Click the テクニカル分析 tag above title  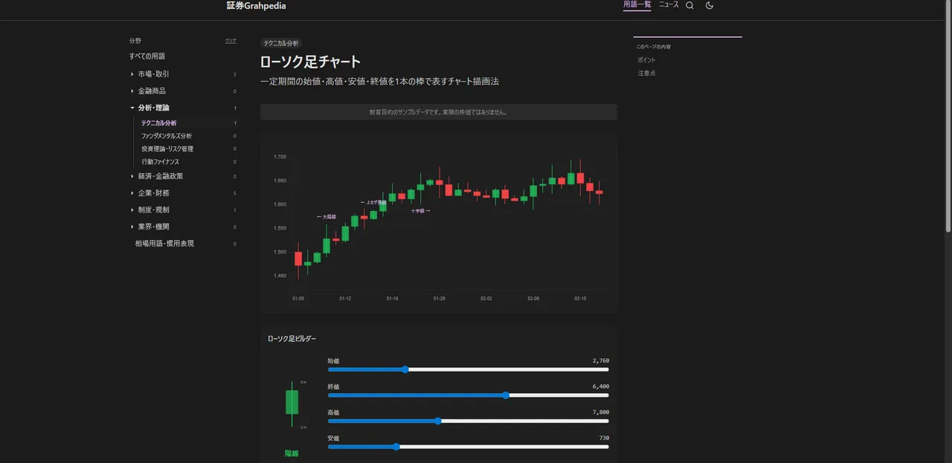tap(281, 44)
